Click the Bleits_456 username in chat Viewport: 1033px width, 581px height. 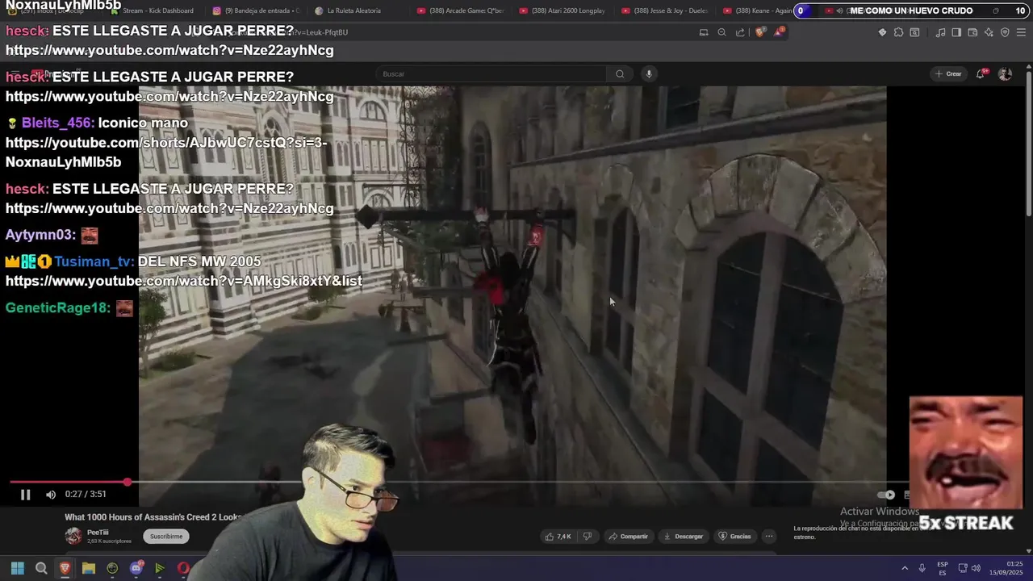tap(58, 123)
